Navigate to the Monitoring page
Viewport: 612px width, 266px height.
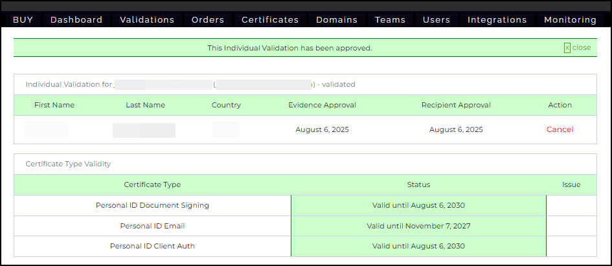click(x=570, y=20)
